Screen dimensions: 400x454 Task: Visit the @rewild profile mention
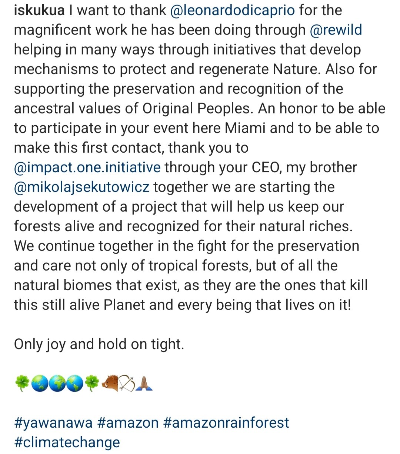pyautogui.click(x=336, y=30)
